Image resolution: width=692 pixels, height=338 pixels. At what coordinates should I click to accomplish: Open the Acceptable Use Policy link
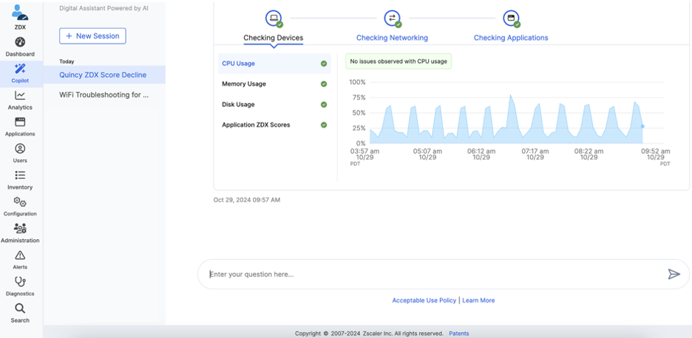pyautogui.click(x=424, y=300)
